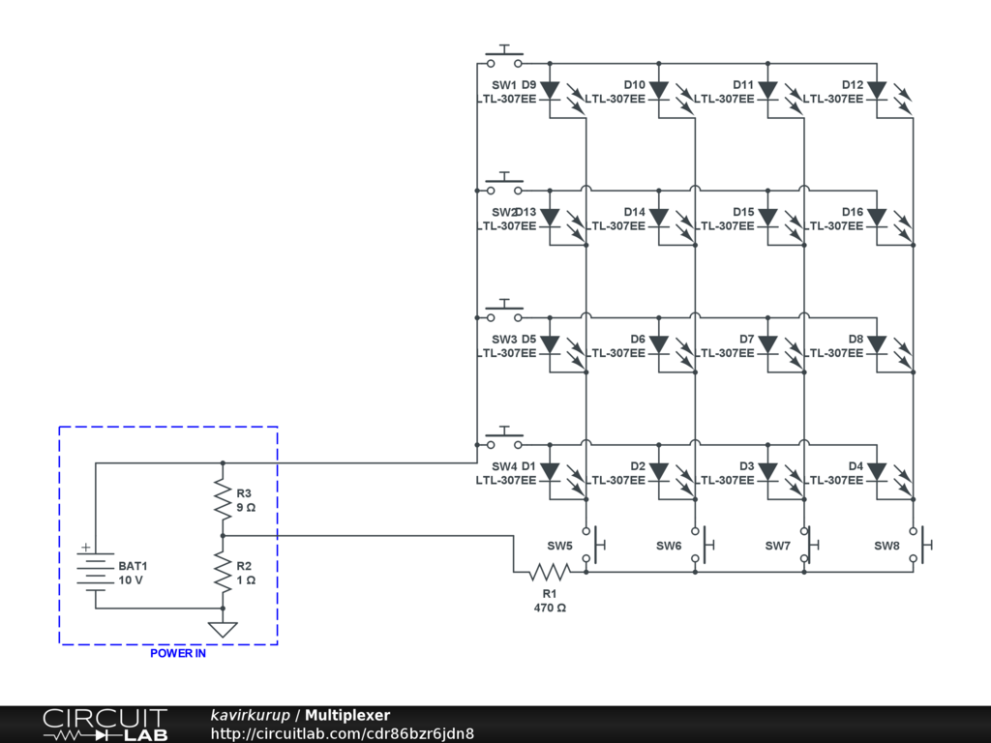The image size is (991, 743).
Task: Open the kavirkurup author link
Action: [251, 716]
